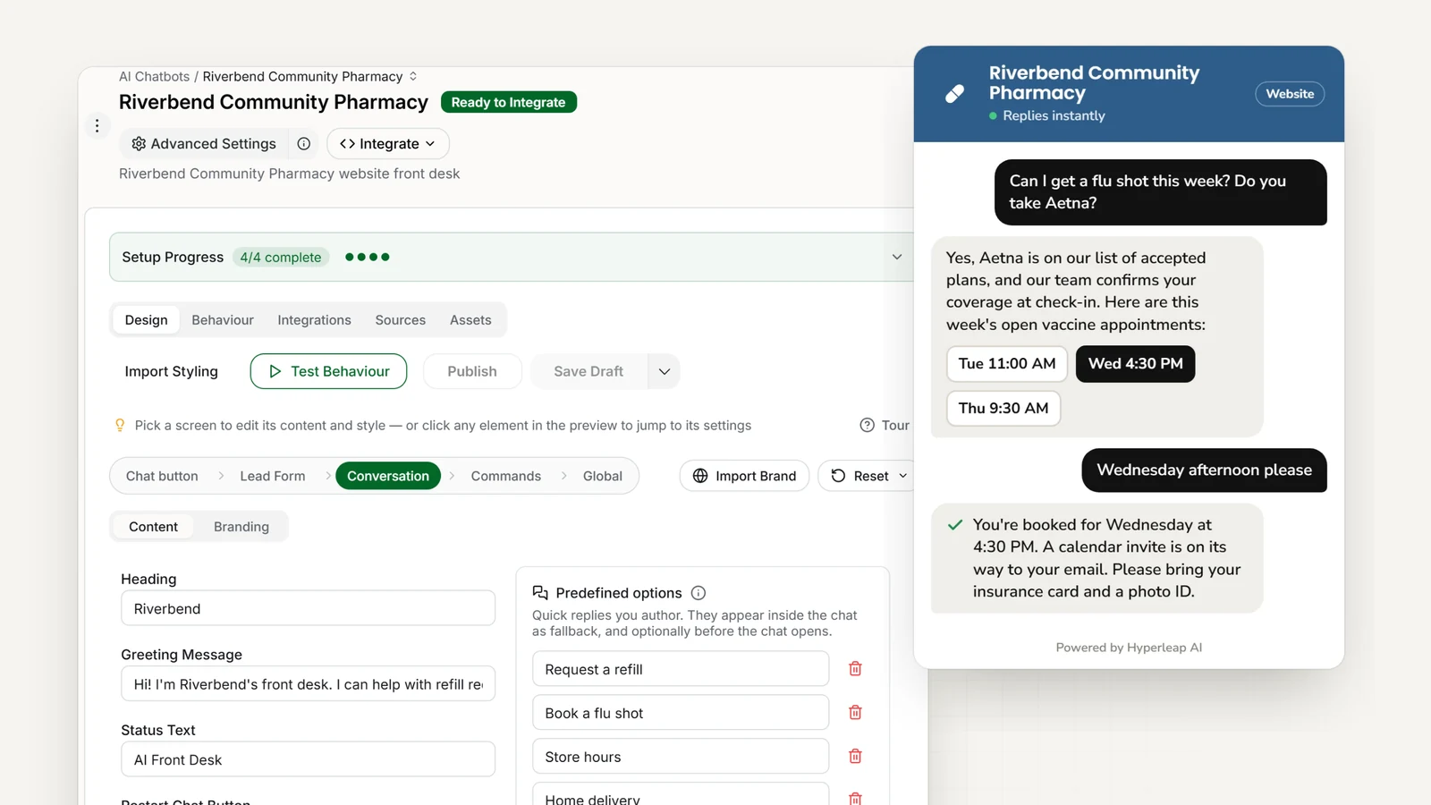Screen dimensions: 1431x805
Task: Start the Tour
Action: point(885,426)
